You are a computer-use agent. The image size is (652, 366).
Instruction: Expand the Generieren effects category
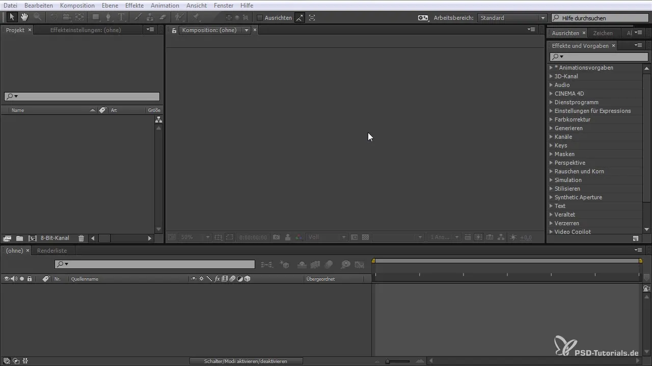point(551,128)
